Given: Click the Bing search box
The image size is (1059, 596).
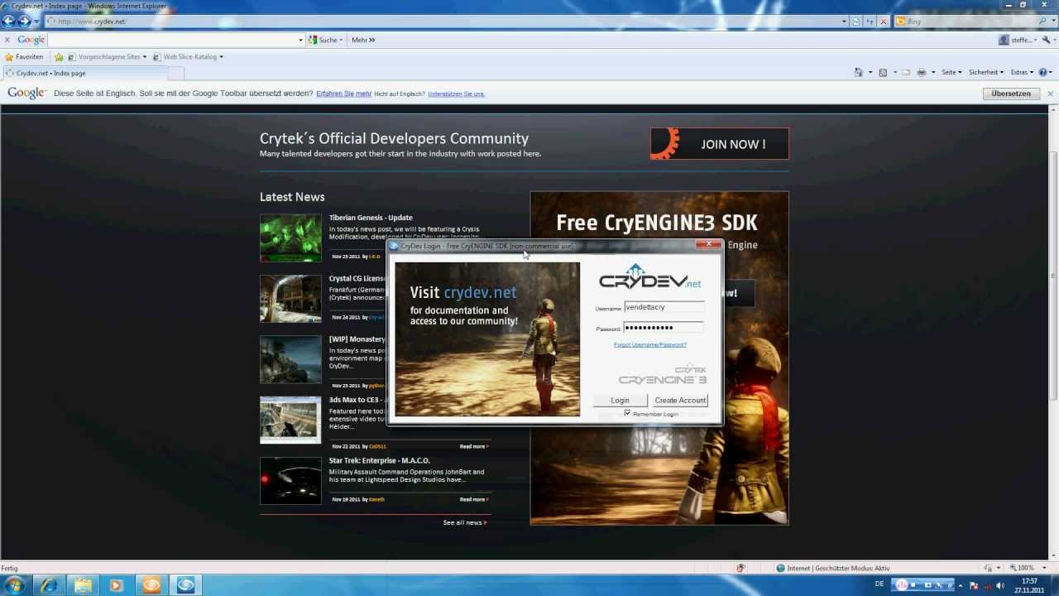Looking at the screenshot, I should point(965,22).
